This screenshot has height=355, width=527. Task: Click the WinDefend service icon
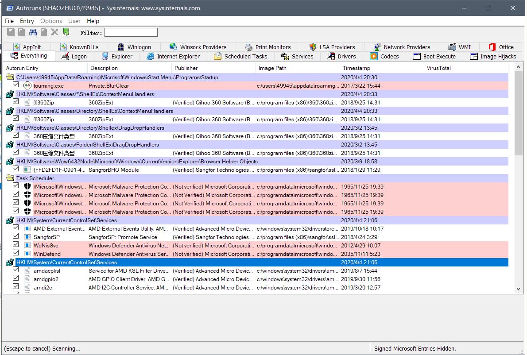27,254
